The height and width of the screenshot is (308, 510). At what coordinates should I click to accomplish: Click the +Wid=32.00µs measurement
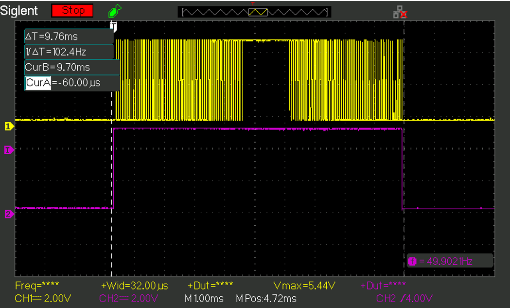click(135, 286)
